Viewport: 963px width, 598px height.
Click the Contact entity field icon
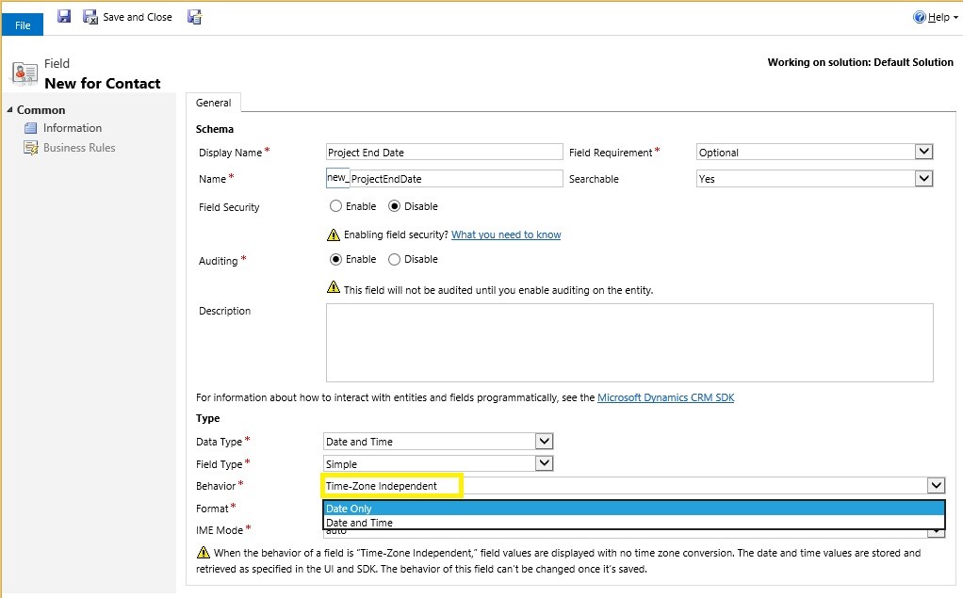(24, 73)
